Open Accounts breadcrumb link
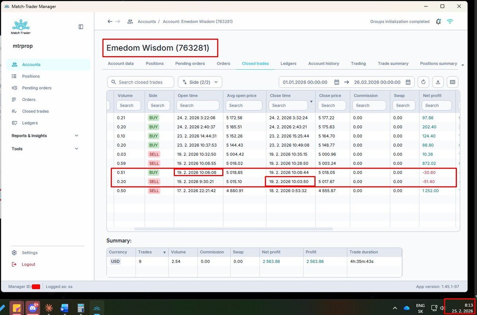477x315 pixels. pos(147,21)
